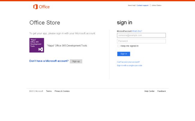Open the Privacy & Cookies link
Screen dimensions: 195x121
62,91
